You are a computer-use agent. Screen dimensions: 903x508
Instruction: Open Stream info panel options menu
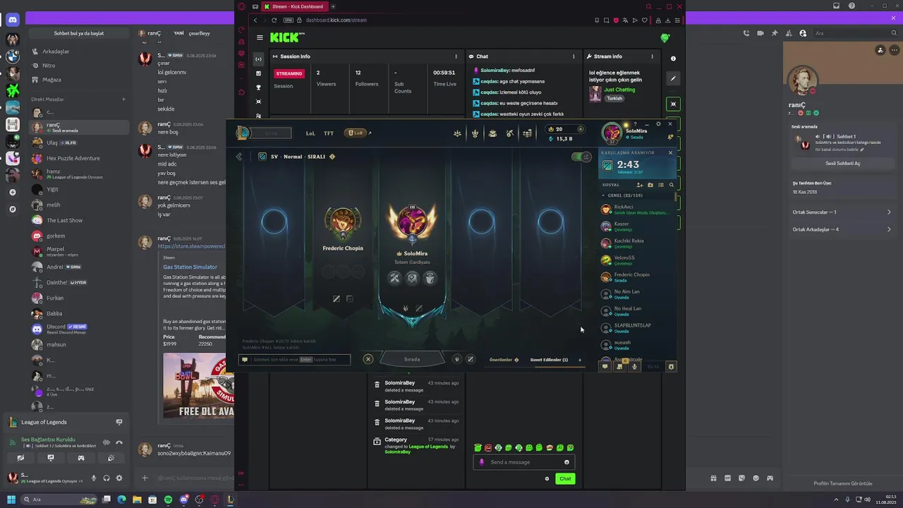652,56
